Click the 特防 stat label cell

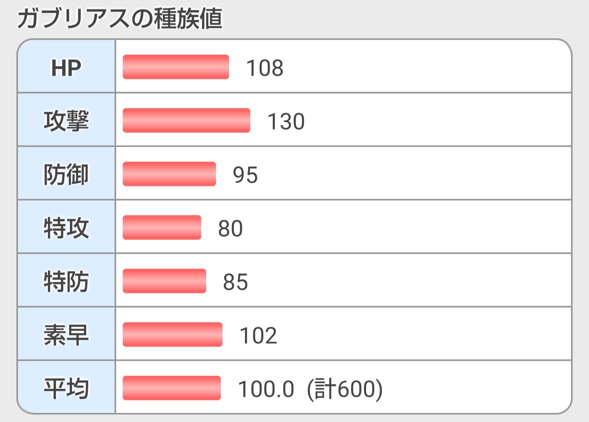coord(66,280)
